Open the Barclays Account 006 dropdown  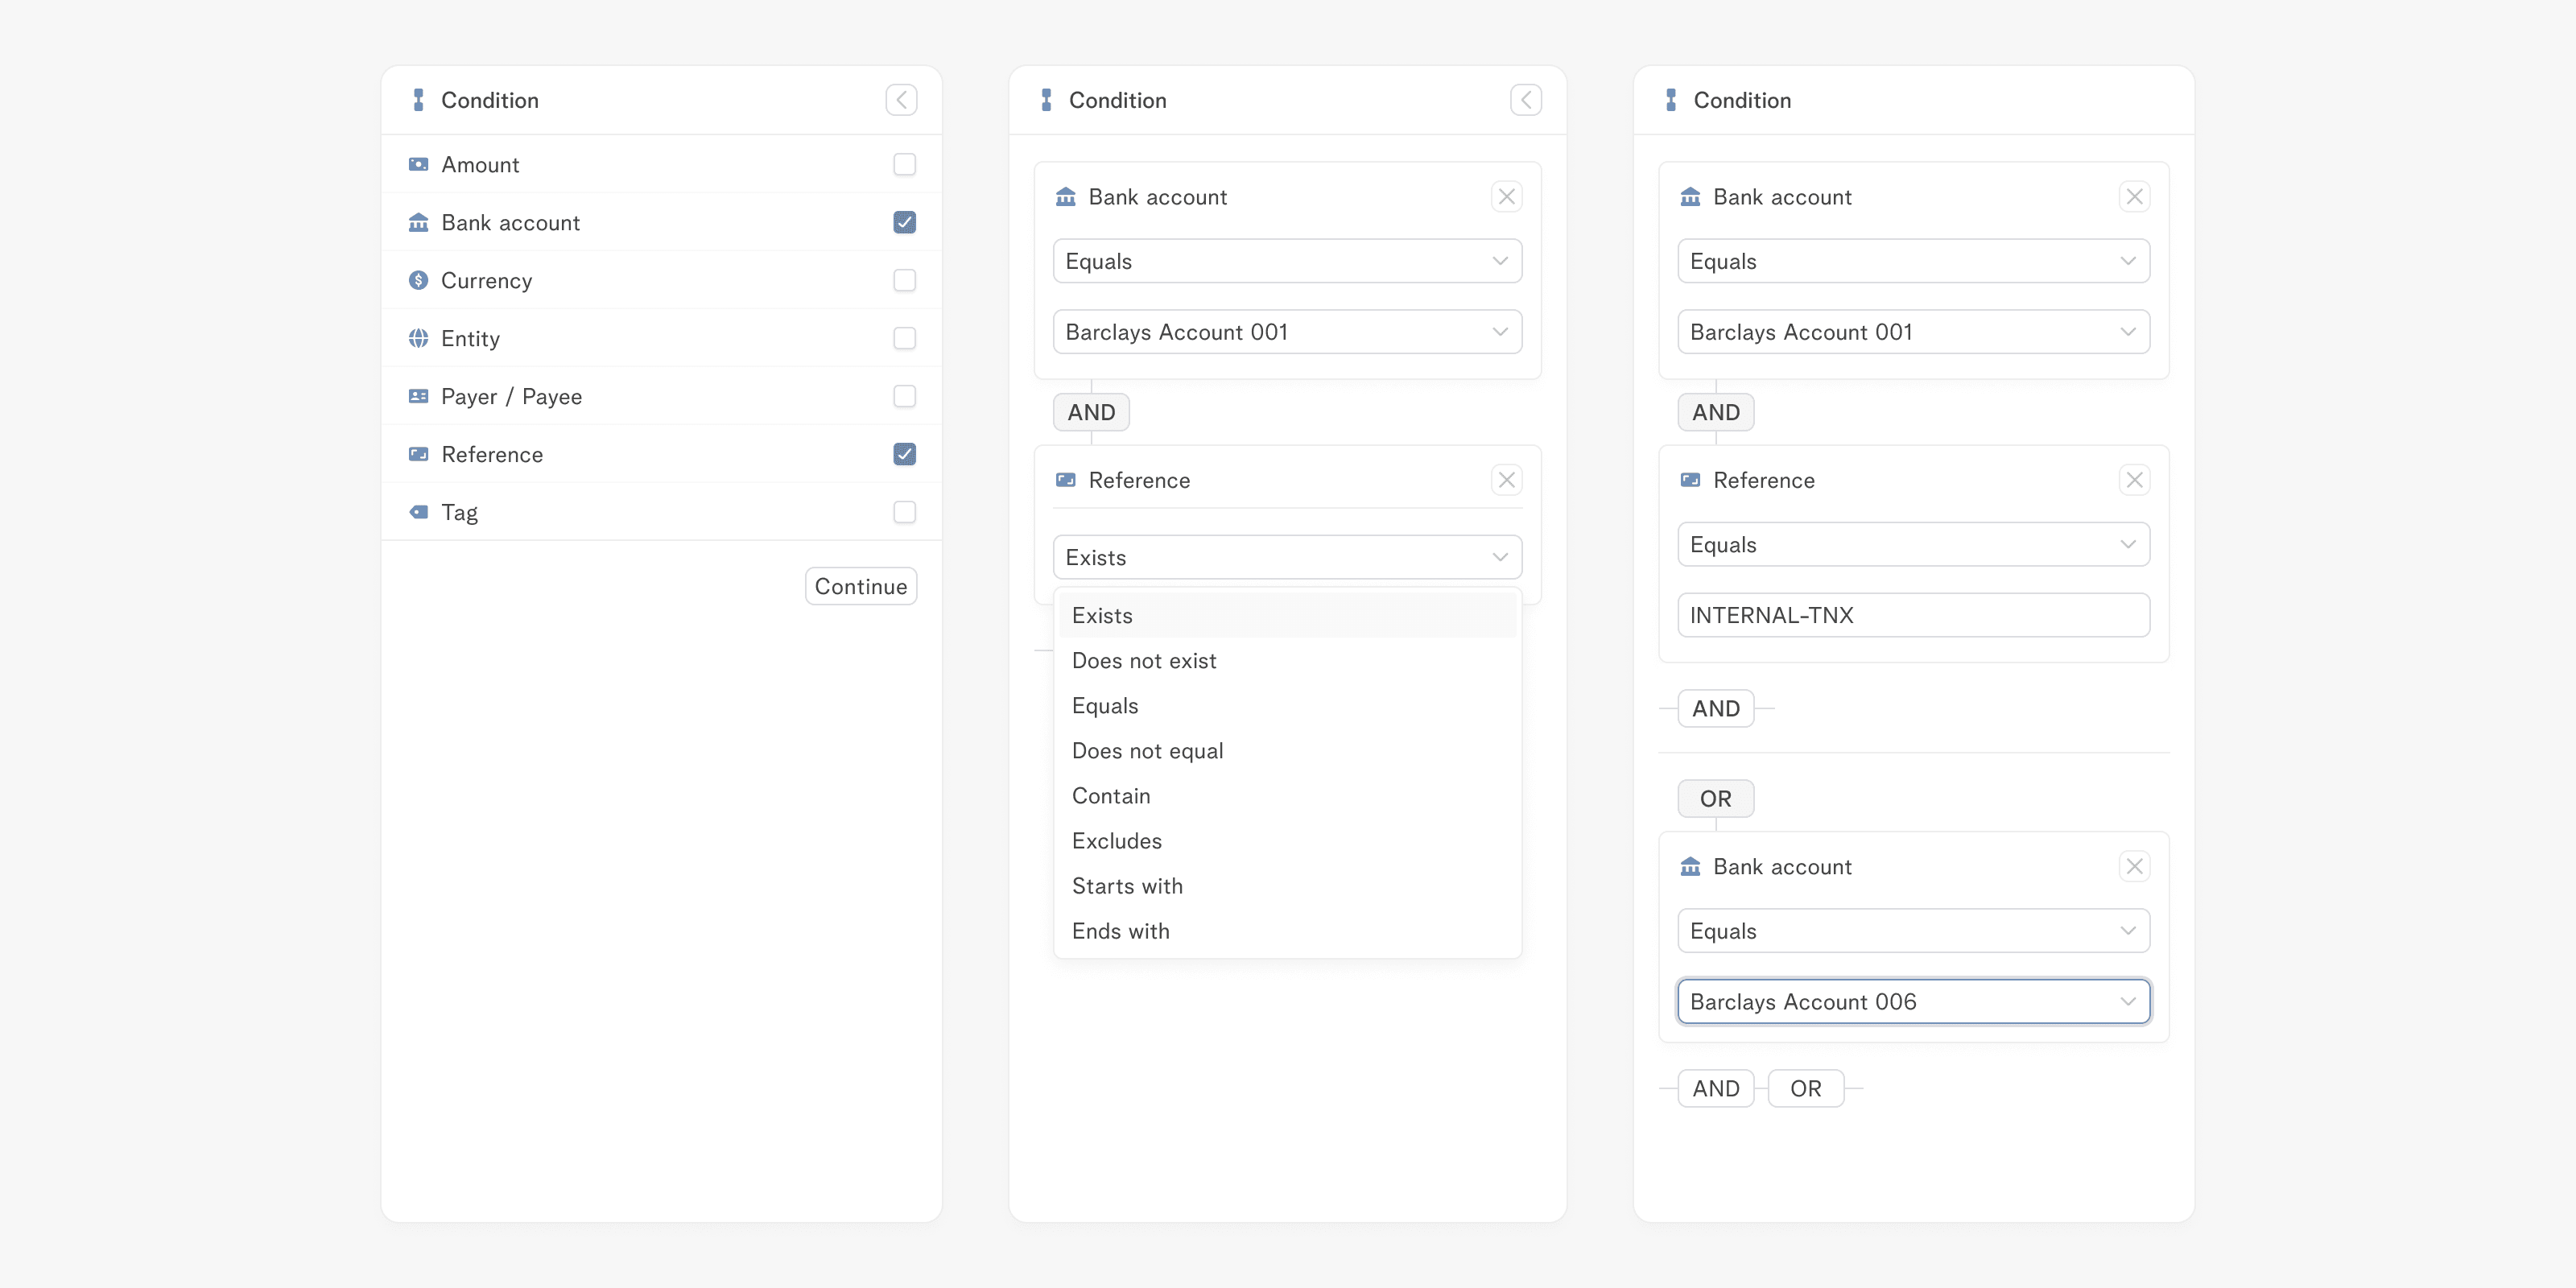coord(1912,1001)
